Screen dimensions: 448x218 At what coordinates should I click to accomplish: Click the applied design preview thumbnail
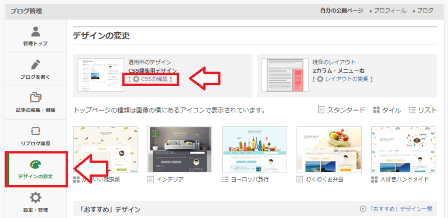101,75
